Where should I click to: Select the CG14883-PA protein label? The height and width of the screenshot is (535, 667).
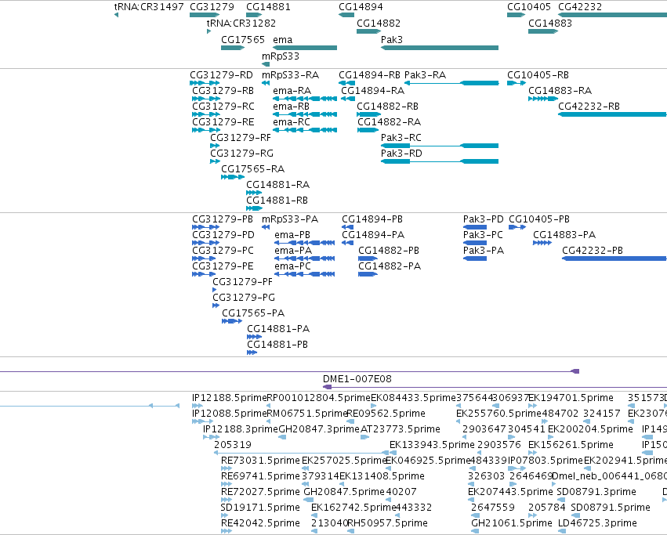[564, 235]
